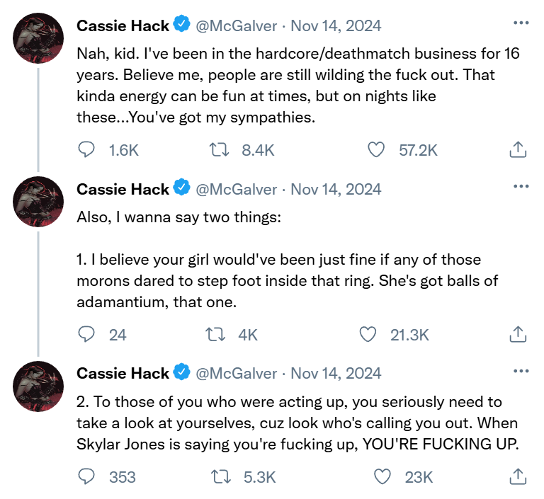
Task: Open more options on third tweet
Action: pyautogui.click(x=521, y=370)
